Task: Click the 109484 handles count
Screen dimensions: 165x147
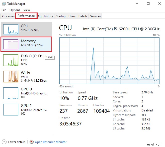Action: [x=102, y=111]
